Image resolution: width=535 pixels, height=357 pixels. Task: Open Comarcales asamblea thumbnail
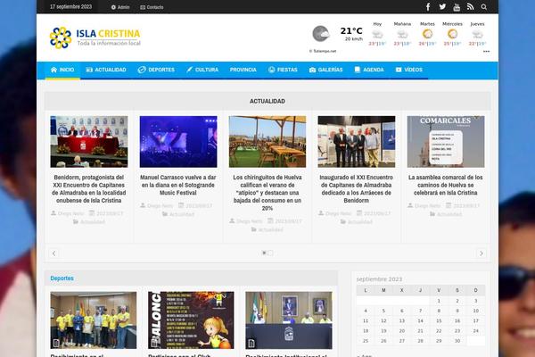(446, 141)
